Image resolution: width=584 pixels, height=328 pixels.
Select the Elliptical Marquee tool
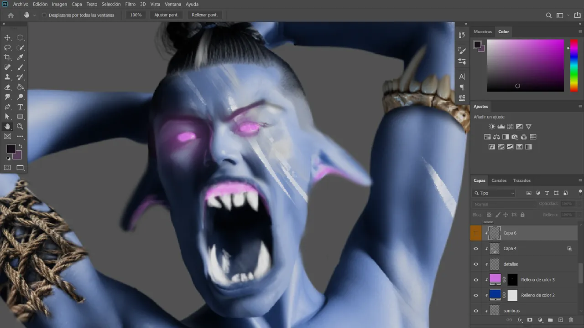pyautogui.click(x=20, y=38)
